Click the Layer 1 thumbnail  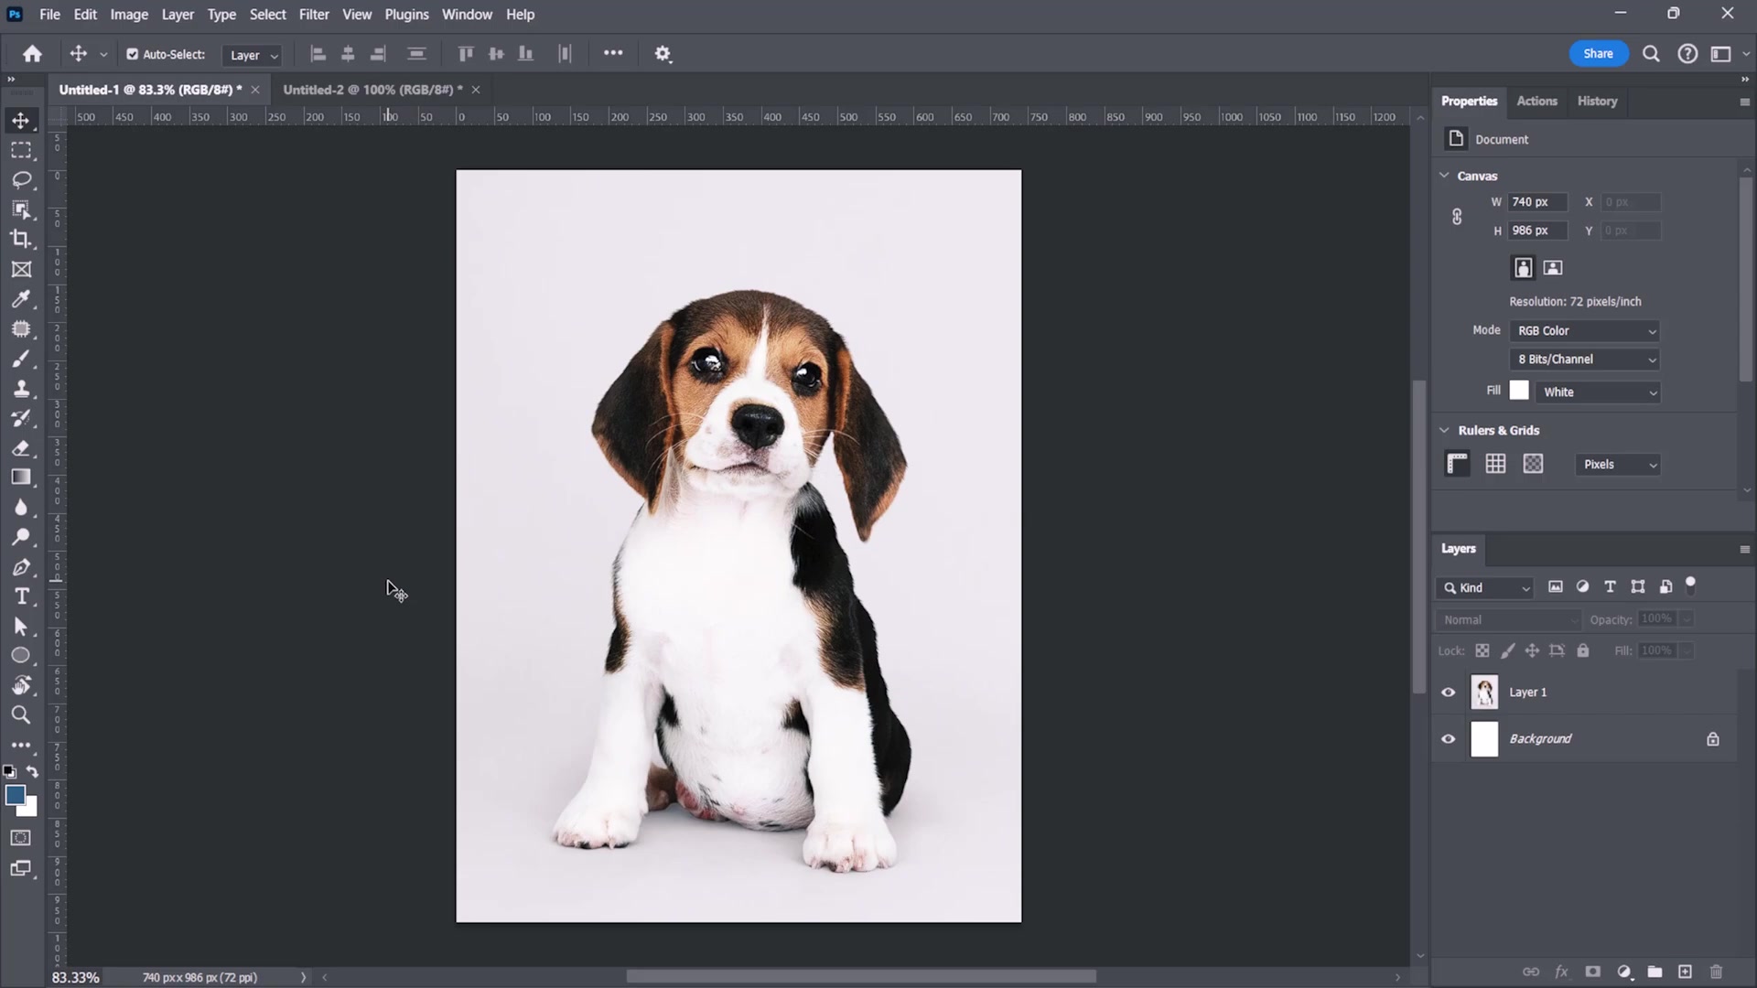click(1484, 693)
